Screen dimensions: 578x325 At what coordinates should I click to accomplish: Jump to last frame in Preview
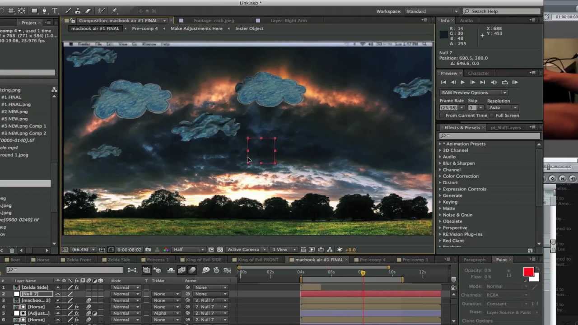click(x=482, y=82)
